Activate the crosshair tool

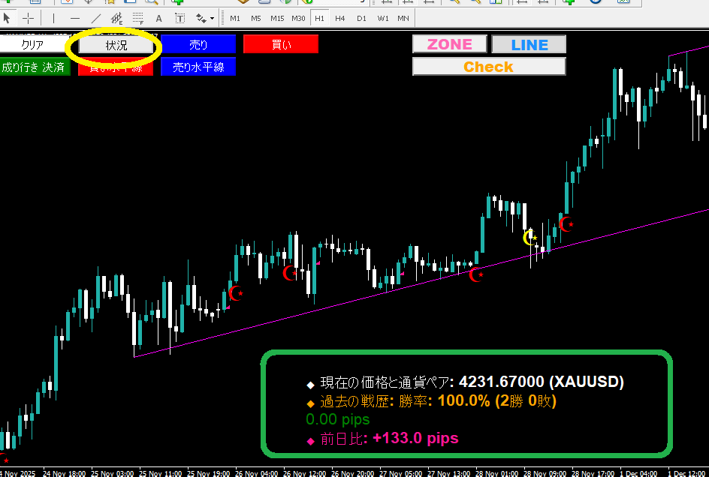point(29,18)
